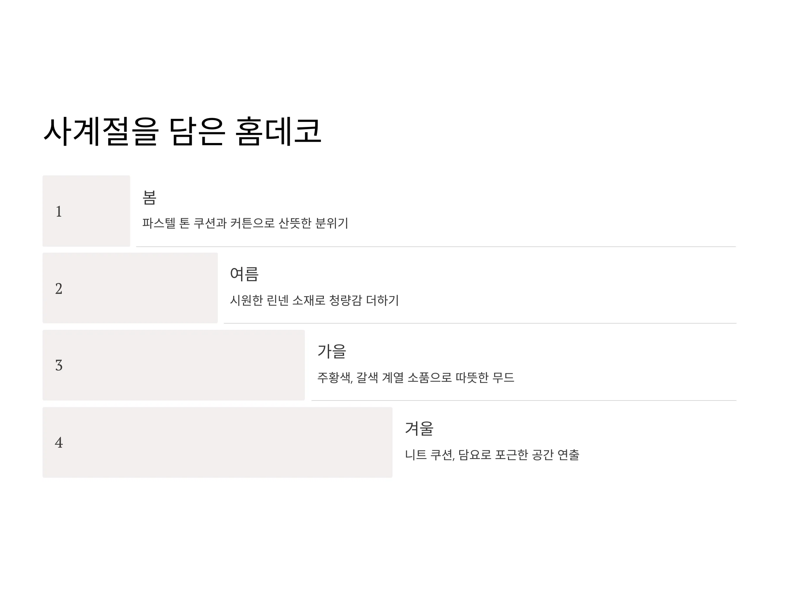This screenshot has width=785, height=589.
Task: Click the number 1 in first bar
Action: [x=59, y=212]
